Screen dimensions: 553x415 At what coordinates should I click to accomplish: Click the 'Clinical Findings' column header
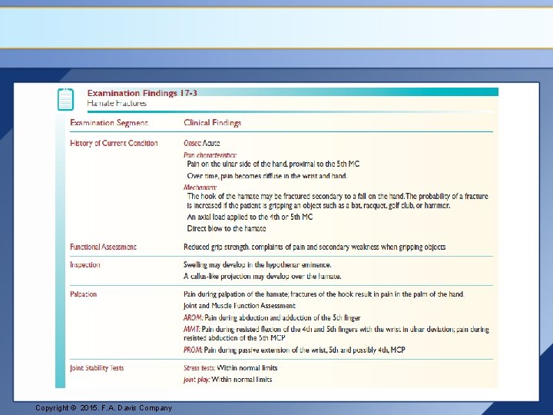212,122
